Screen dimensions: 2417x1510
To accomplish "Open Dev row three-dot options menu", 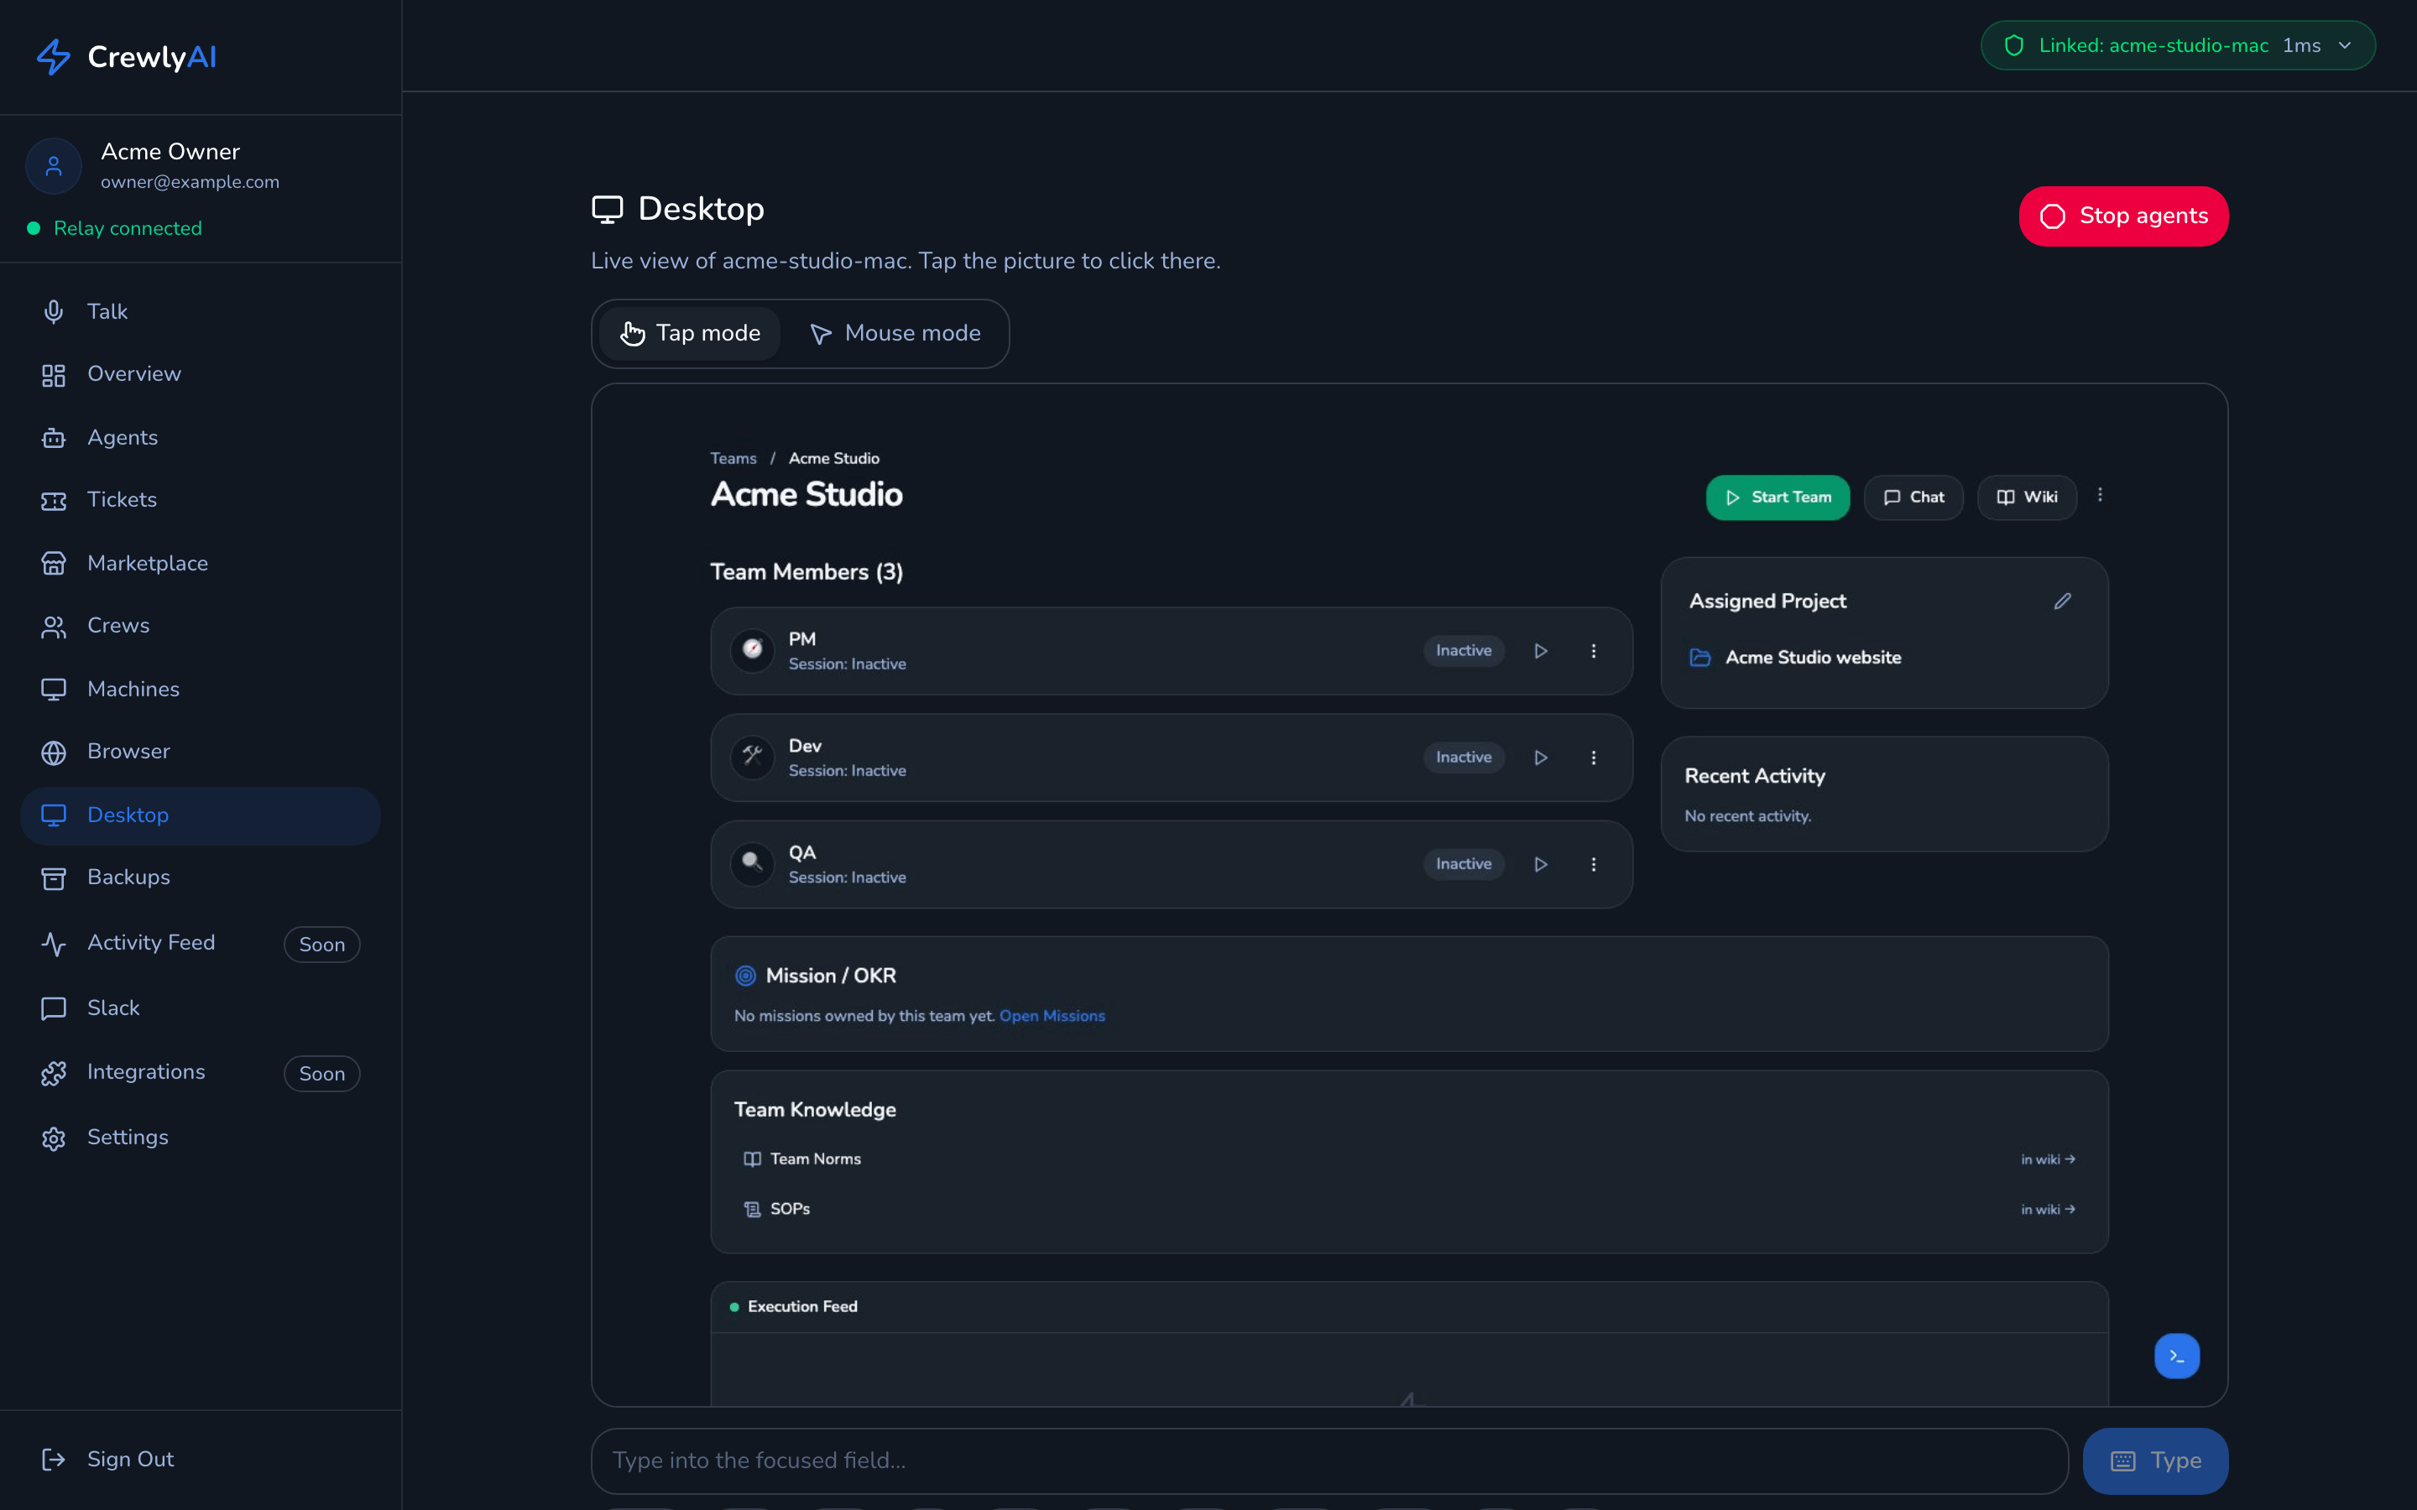I will click(x=1594, y=758).
